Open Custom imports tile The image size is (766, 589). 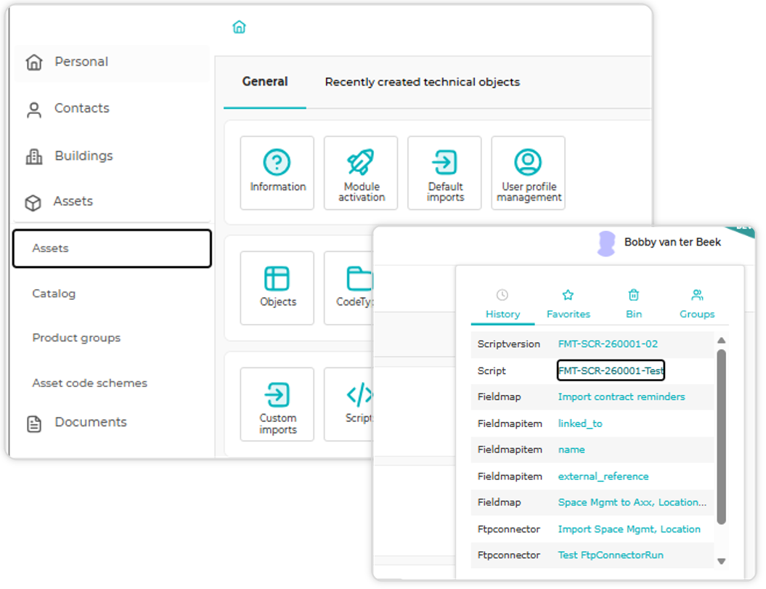[277, 405]
